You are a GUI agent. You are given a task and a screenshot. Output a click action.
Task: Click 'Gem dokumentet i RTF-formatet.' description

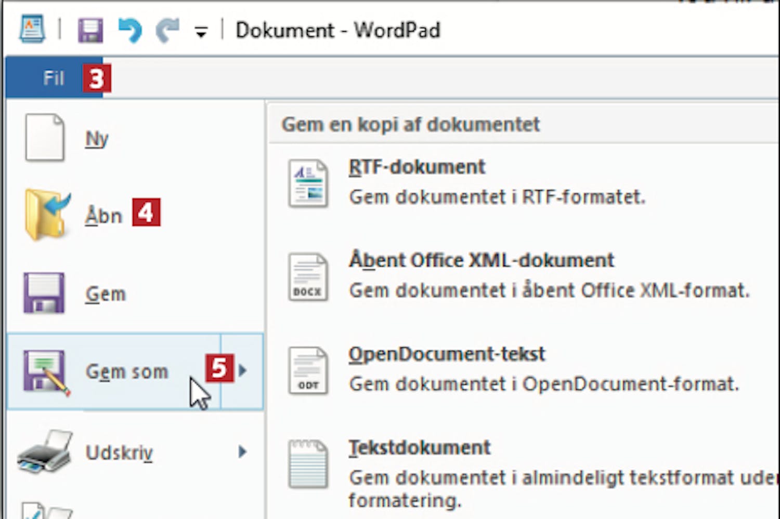coord(497,197)
